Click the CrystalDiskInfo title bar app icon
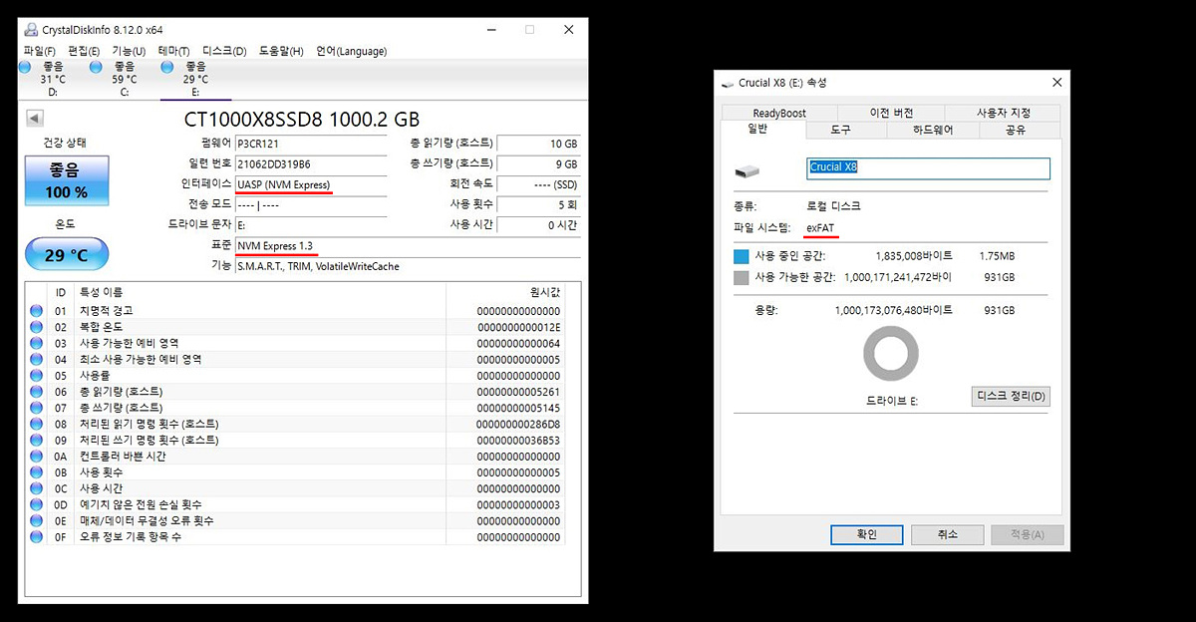The width and height of the screenshot is (1196, 622). (30, 30)
